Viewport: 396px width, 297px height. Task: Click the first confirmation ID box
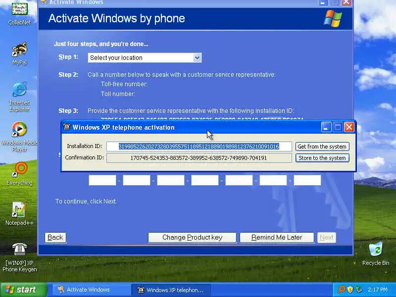(x=102, y=180)
